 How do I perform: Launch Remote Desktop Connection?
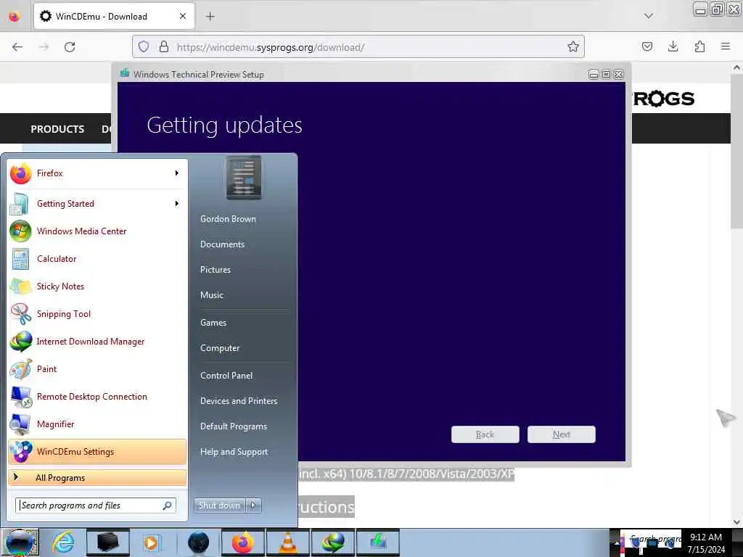point(97,397)
